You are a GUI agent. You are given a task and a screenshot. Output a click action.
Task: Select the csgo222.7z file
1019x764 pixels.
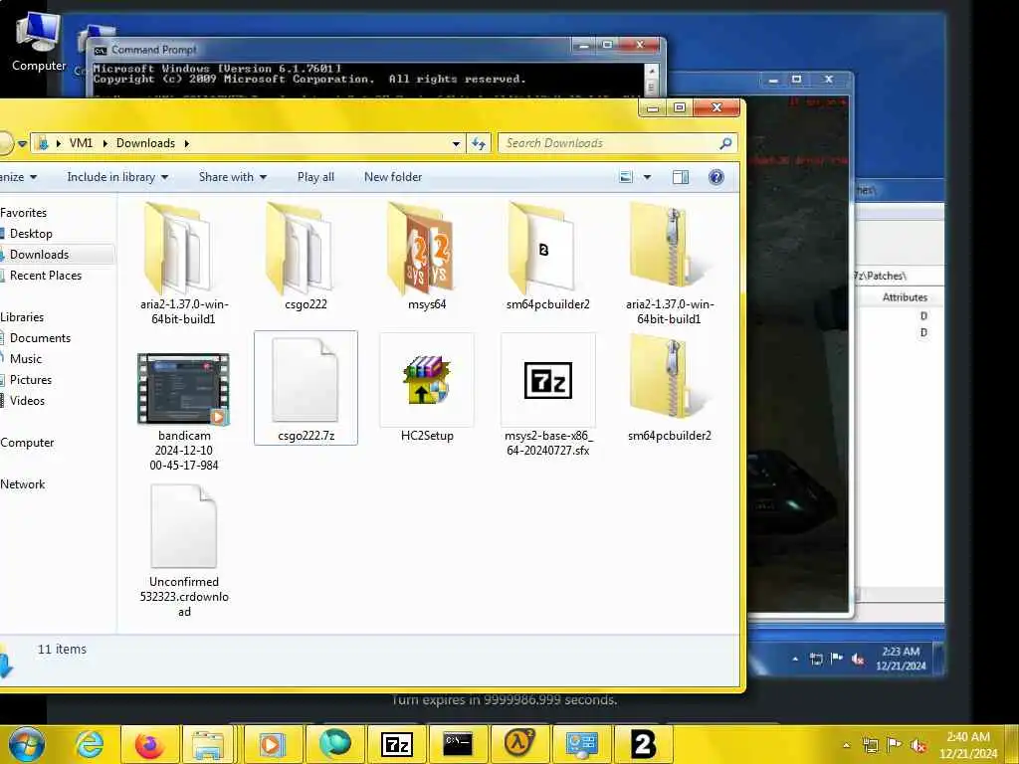tap(306, 388)
